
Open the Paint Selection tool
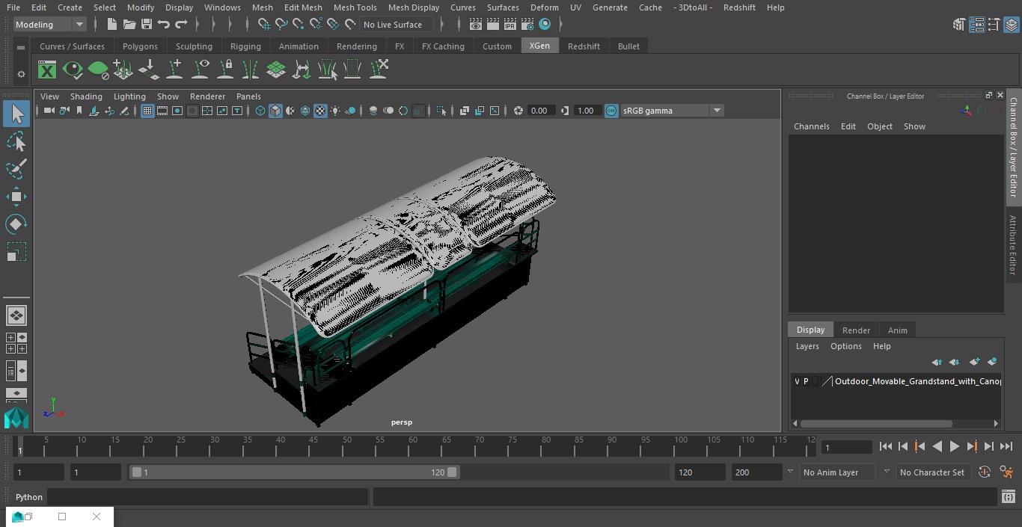(16, 169)
